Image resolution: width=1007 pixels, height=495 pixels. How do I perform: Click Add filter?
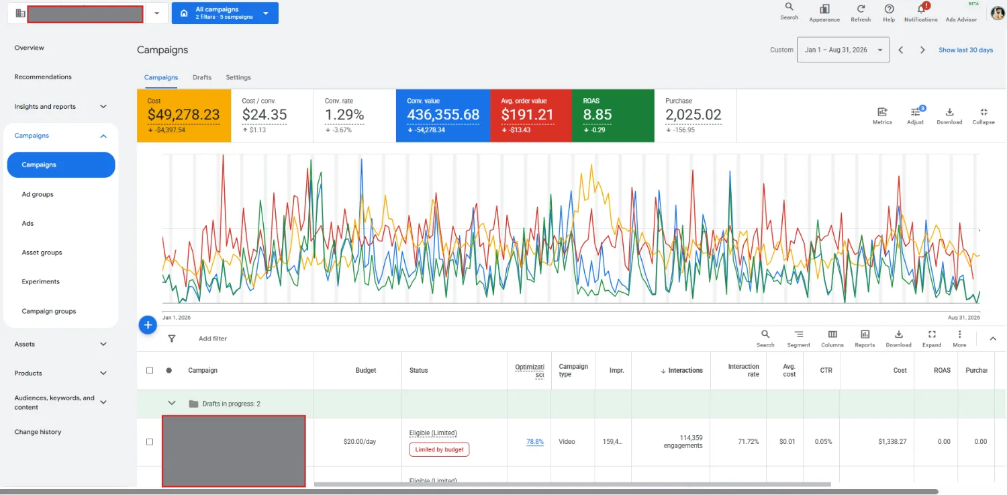click(x=213, y=339)
